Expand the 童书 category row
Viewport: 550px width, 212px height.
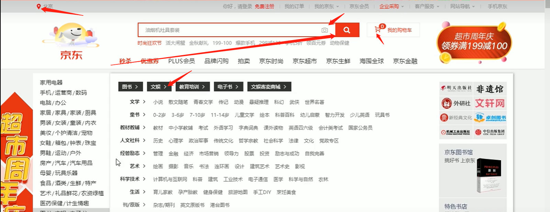137,115
